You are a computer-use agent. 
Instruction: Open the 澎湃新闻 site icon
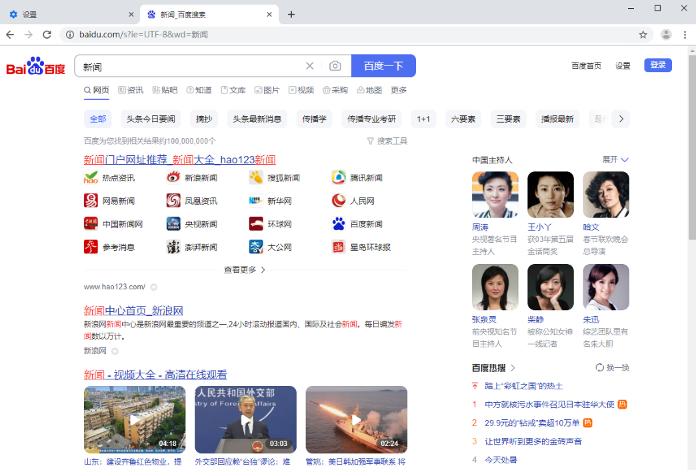click(x=173, y=247)
